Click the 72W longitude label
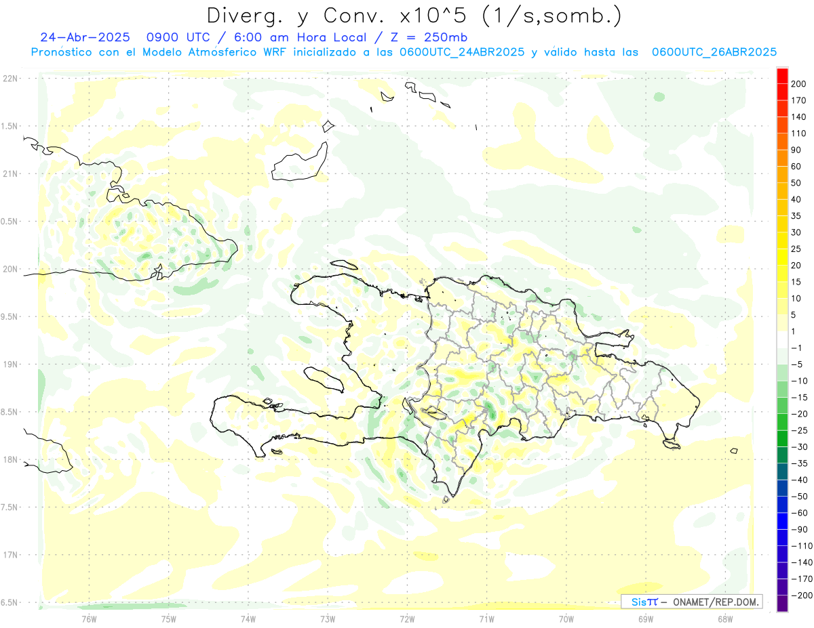Screen dimensions: 814x628 [x=407, y=619]
